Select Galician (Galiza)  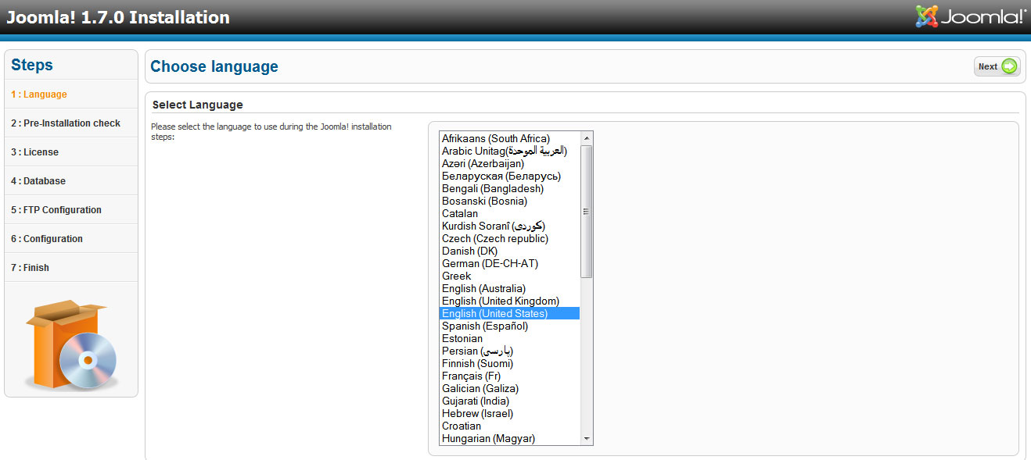click(510, 389)
